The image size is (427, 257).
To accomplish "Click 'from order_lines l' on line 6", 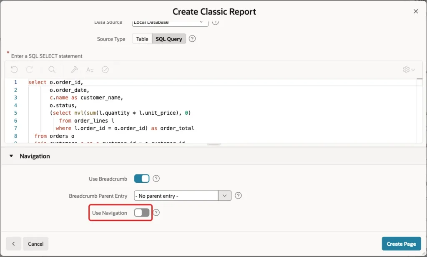I will (87, 121).
